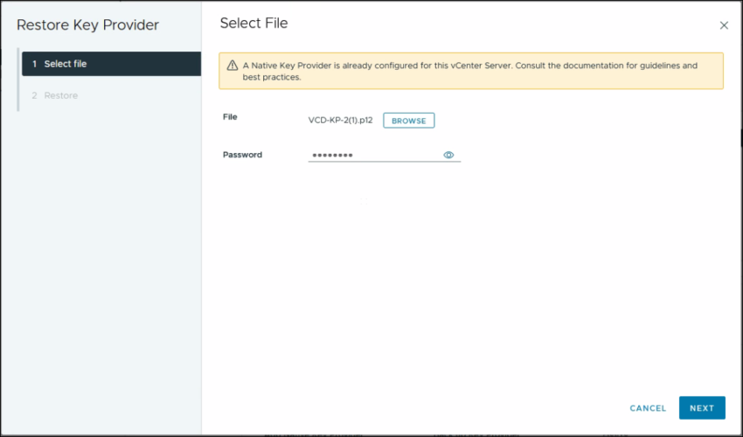Toggle password visibility with the eye icon
The width and height of the screenshot is (743, 437).
(448, 155)
